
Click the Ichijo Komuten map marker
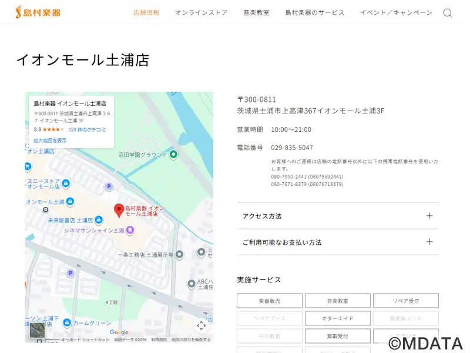point(179,255)
